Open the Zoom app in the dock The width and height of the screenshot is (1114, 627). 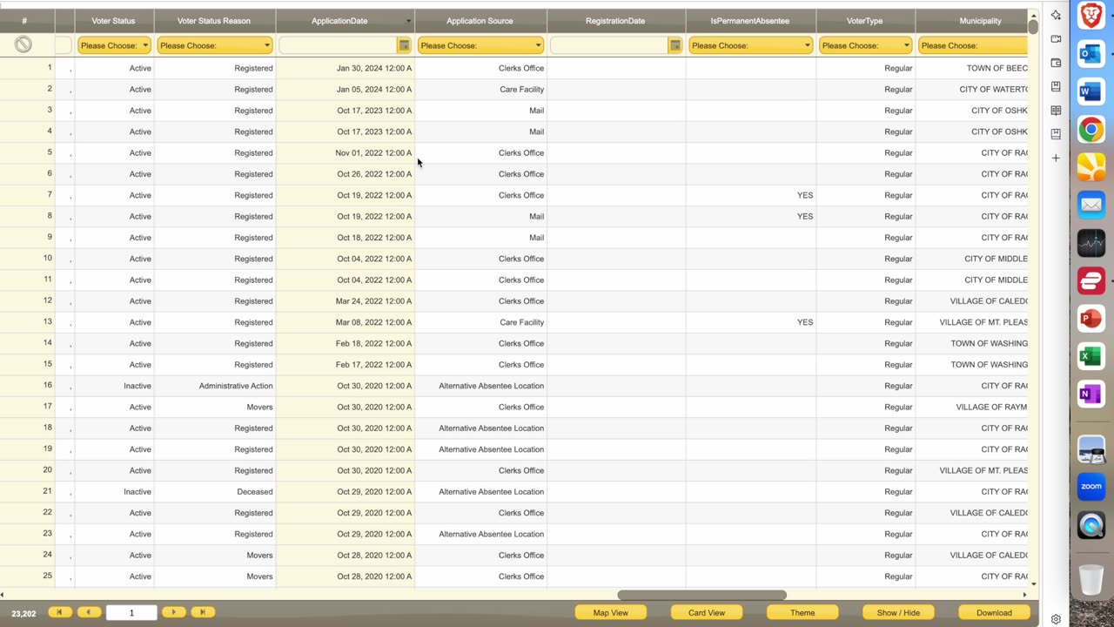pyautogui.click(x=1091, y=487)
